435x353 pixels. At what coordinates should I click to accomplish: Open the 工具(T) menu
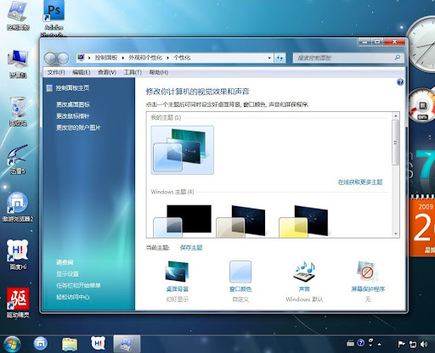pyautogui.click(x=133, y=72)
